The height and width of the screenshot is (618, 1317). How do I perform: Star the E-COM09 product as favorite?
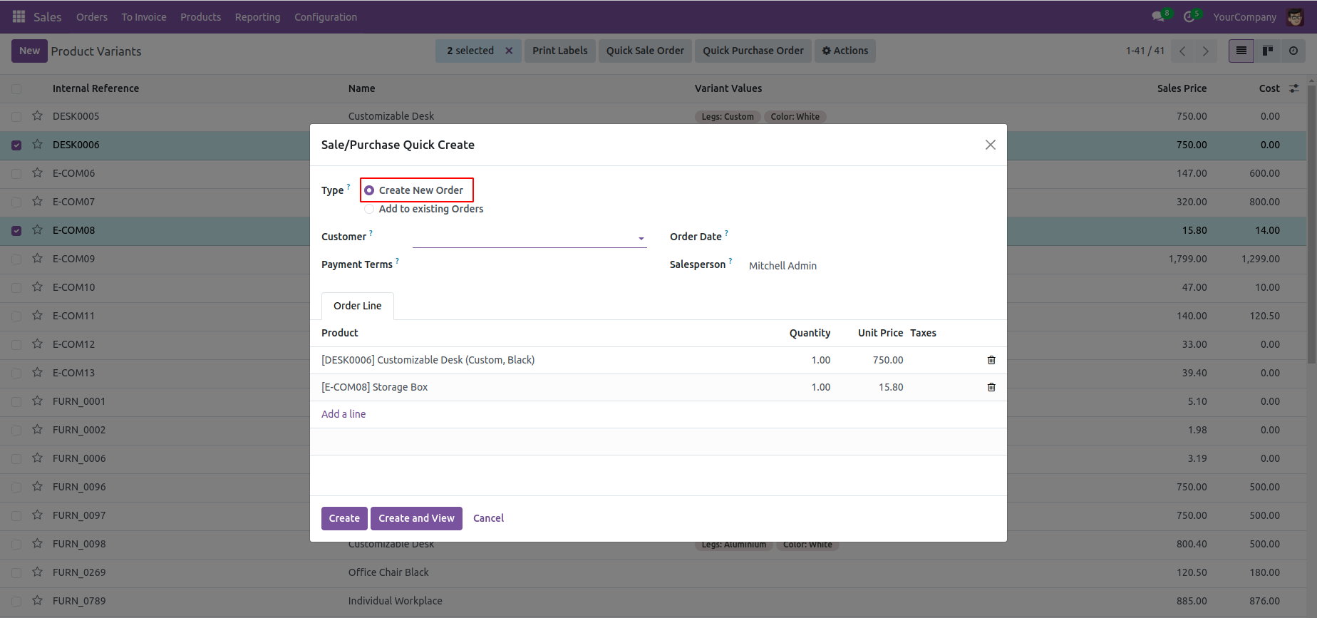pyautogui.click(x=38, y=259)
